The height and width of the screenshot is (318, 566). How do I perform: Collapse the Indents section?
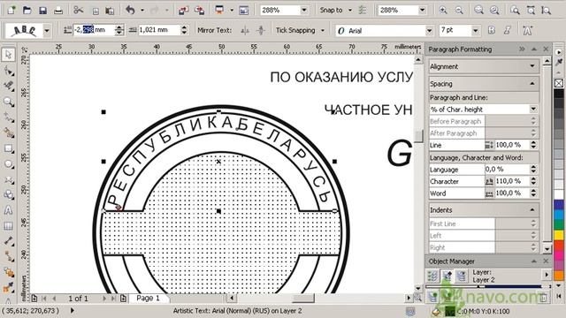tap(532, 210)
